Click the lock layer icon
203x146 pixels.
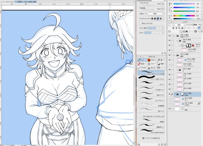coord(182,28)
